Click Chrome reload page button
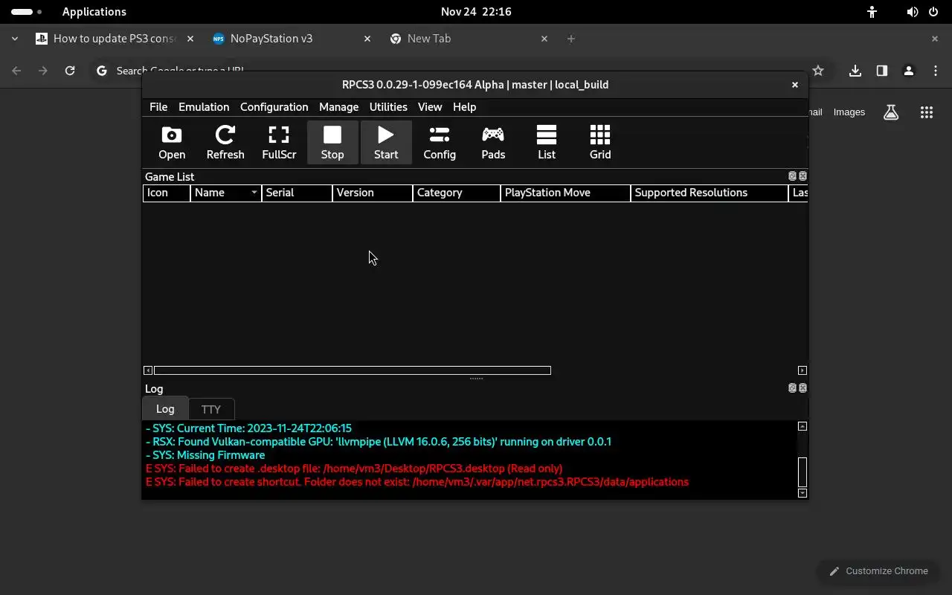 (70, 71)
